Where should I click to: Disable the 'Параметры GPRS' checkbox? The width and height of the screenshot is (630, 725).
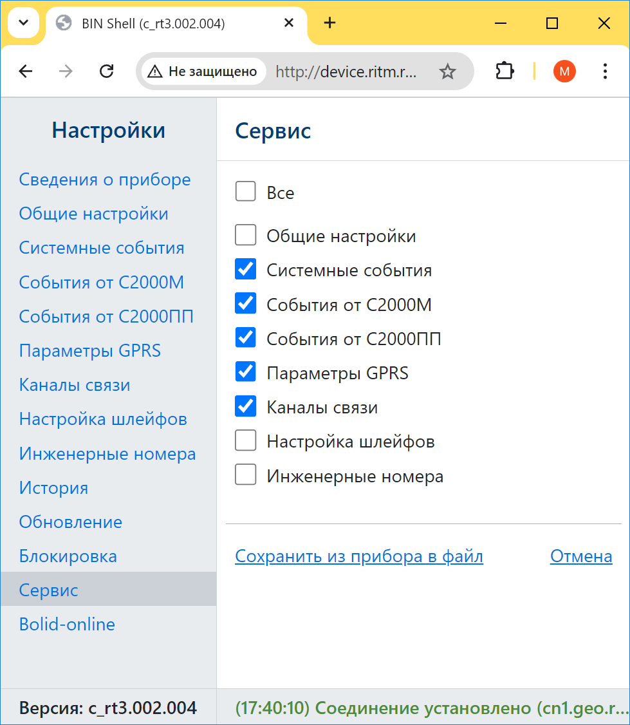245,372
